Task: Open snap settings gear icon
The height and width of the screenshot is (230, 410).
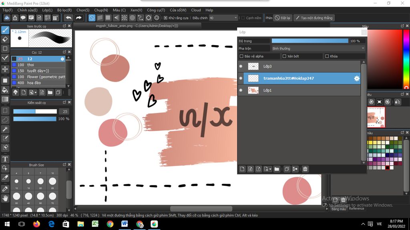Action: [157, 18]
